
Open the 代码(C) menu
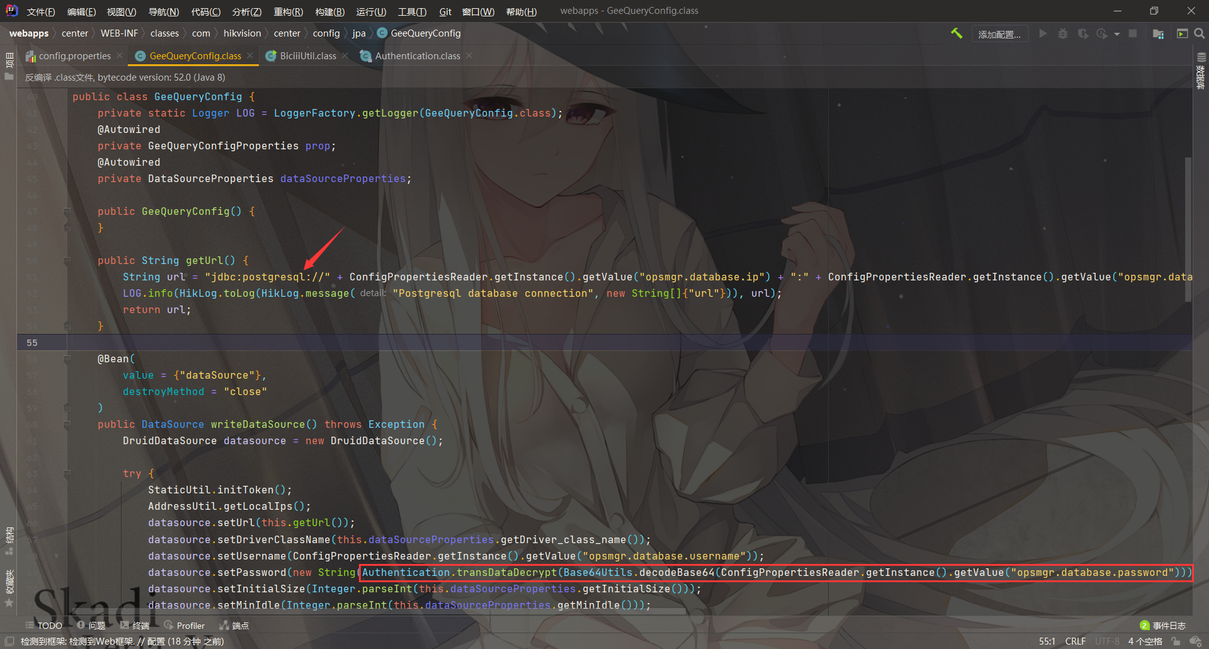pyautogui.click(x=206, y=11)
